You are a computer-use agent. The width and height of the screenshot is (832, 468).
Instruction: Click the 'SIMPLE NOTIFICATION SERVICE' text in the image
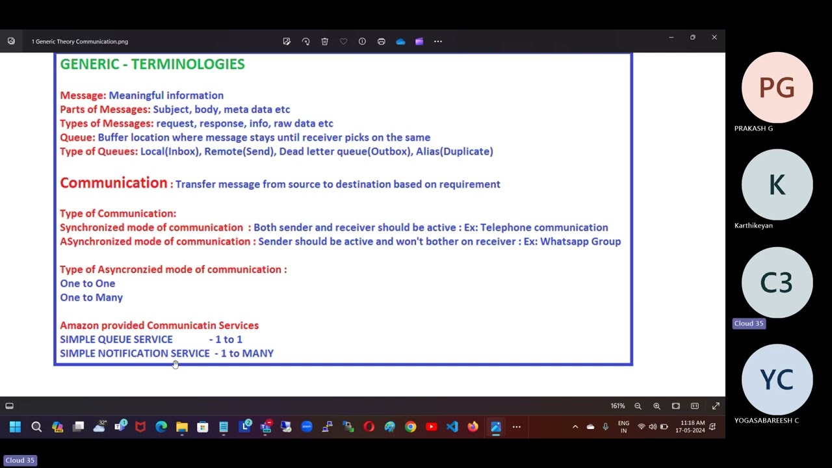click(x=135, y=354)
